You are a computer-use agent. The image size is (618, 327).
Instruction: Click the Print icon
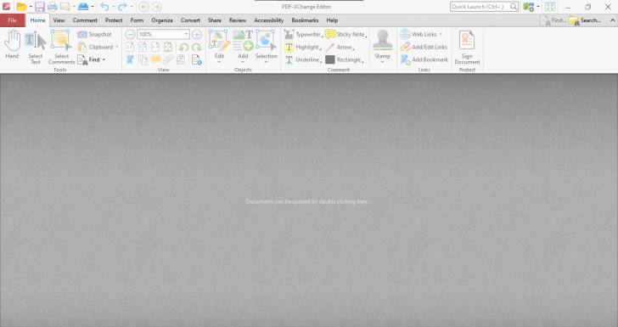coord(53,7)
